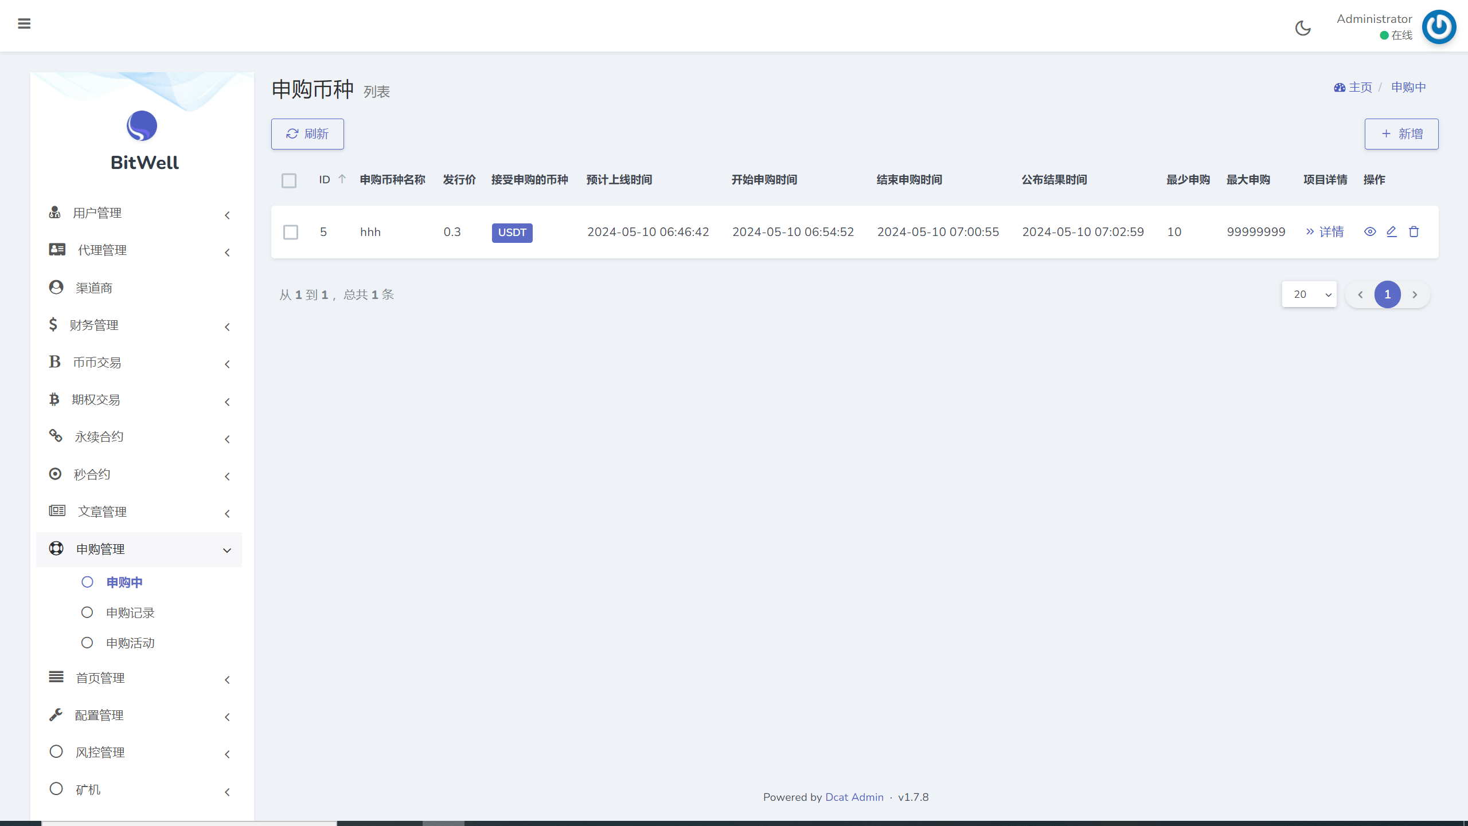Edit the hhh row with pencil icon
Image resolution: width=1468 pixels, height=826 pixels.
coord(1392,232)
